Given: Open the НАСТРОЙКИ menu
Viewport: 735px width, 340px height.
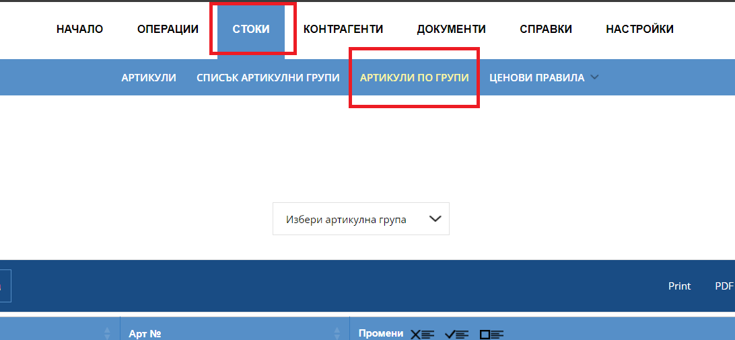Looking at the screenshot, I should coord(640,29).
